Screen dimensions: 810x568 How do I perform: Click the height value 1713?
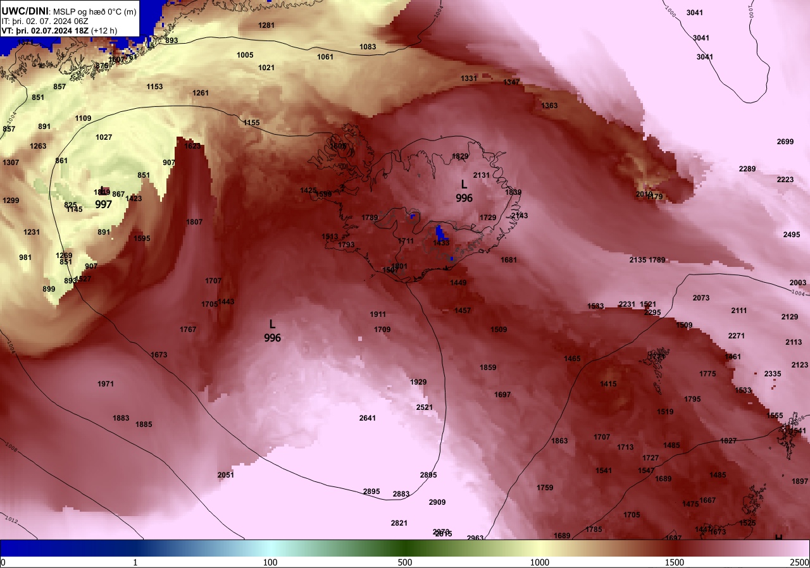tap(625, 447)
